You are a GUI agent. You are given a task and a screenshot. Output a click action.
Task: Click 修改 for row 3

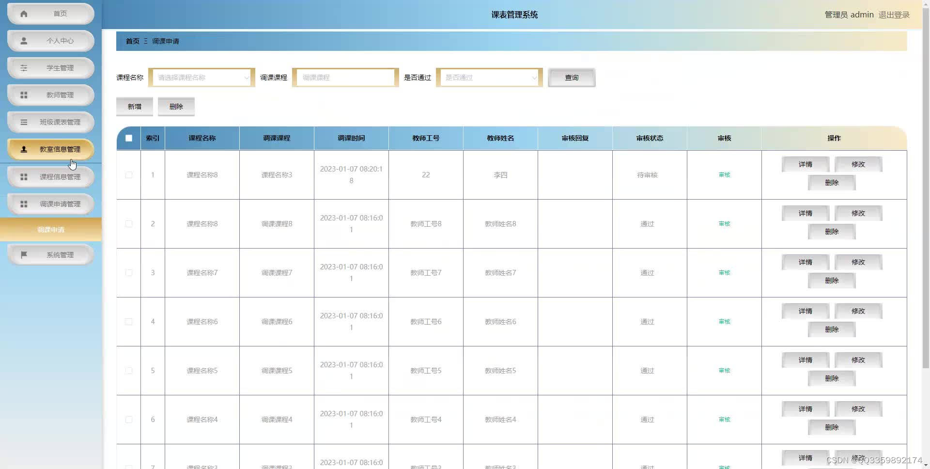pyautogui.click(x=858, y=262)
